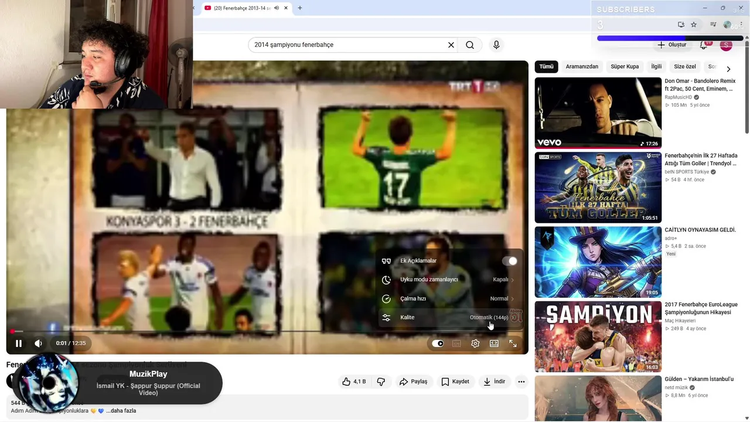750x422 pixels.
Task: Visit the RapMusicHD channel link
Action: [679, 97]
